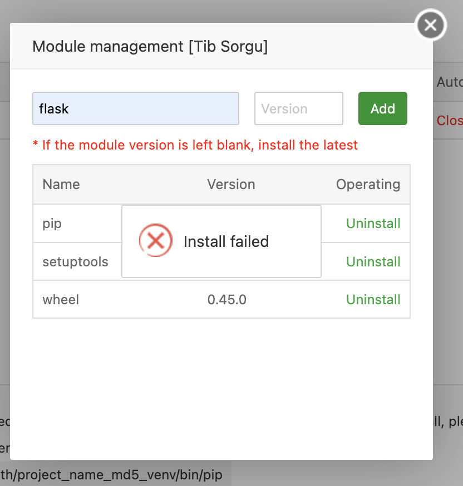Select the pip row name
The width and height of the screenshot is (463, 486).
click(52, 224)
